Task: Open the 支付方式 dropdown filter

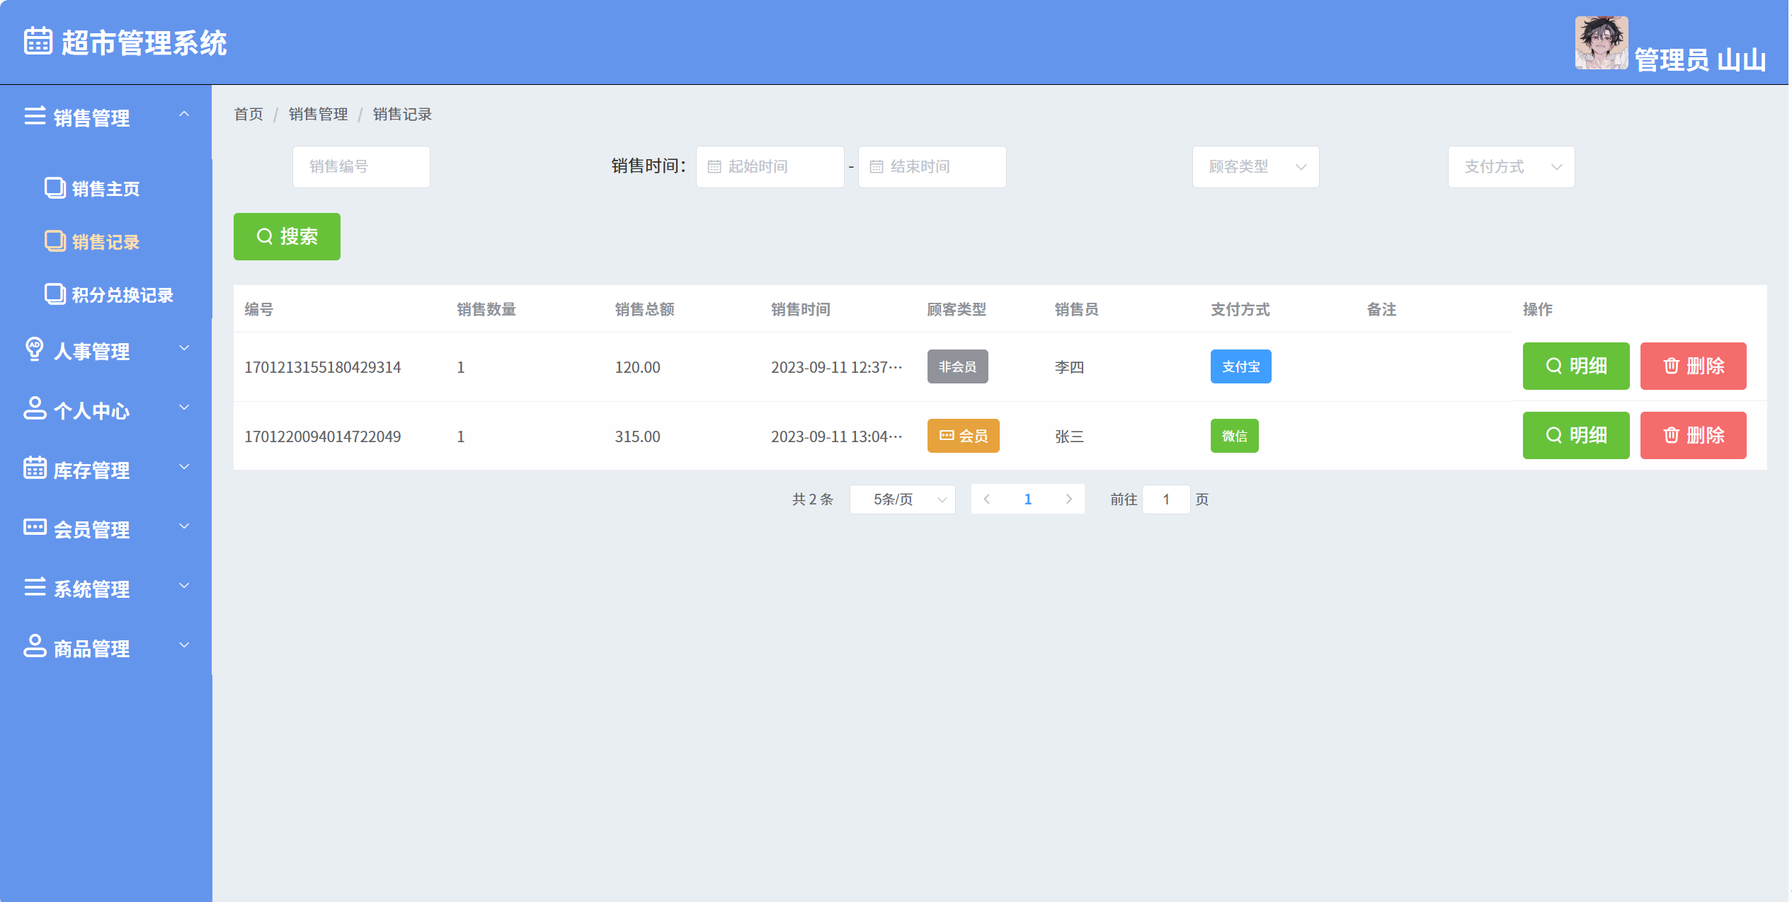Action: pyautogui.click(x=1511, y=167)
